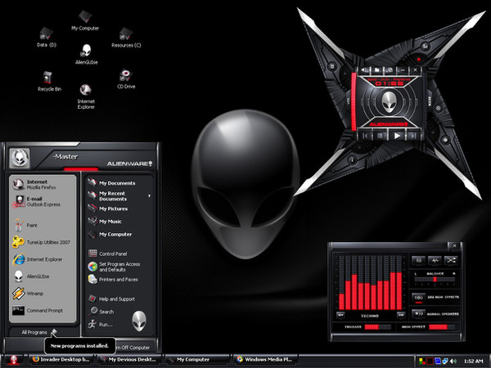Click the Master user avatar picture
Viewport: 491px width, 368px height.
[20, 158]
